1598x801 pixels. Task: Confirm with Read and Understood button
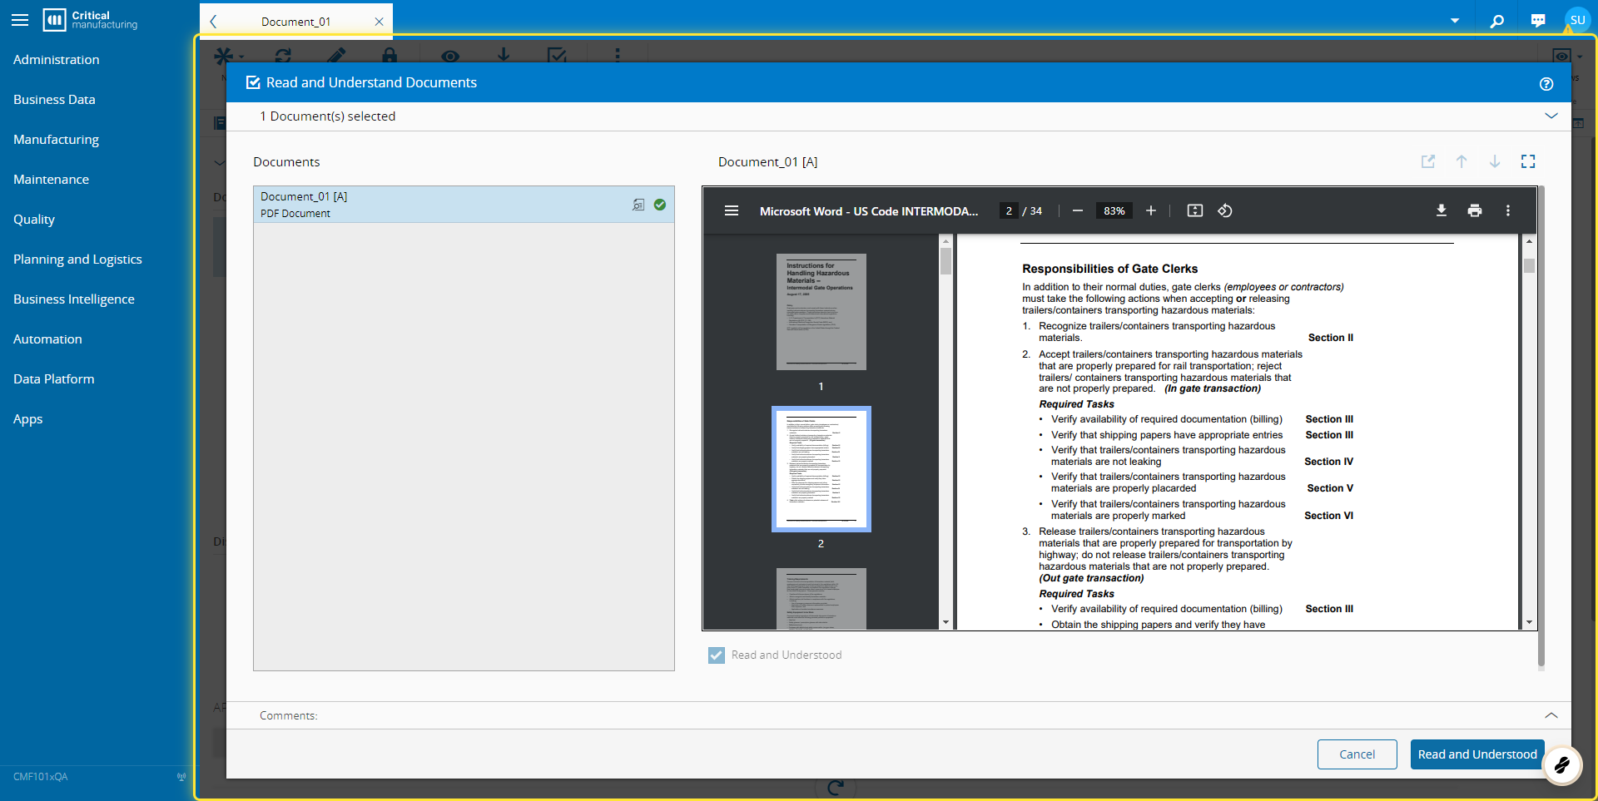(x=1476, y=754)
